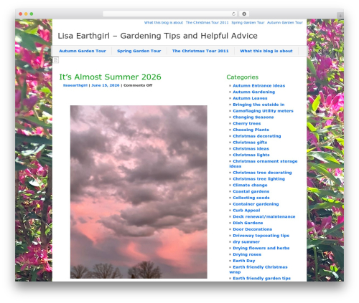
Task: Open Earth friendly garden tips category
Action: (x=262, y=279)
